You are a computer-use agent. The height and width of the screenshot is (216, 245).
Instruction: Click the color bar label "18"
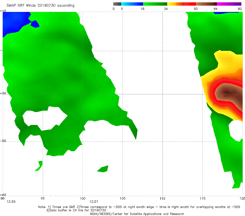pyautogui.click(x=142, y=9)
